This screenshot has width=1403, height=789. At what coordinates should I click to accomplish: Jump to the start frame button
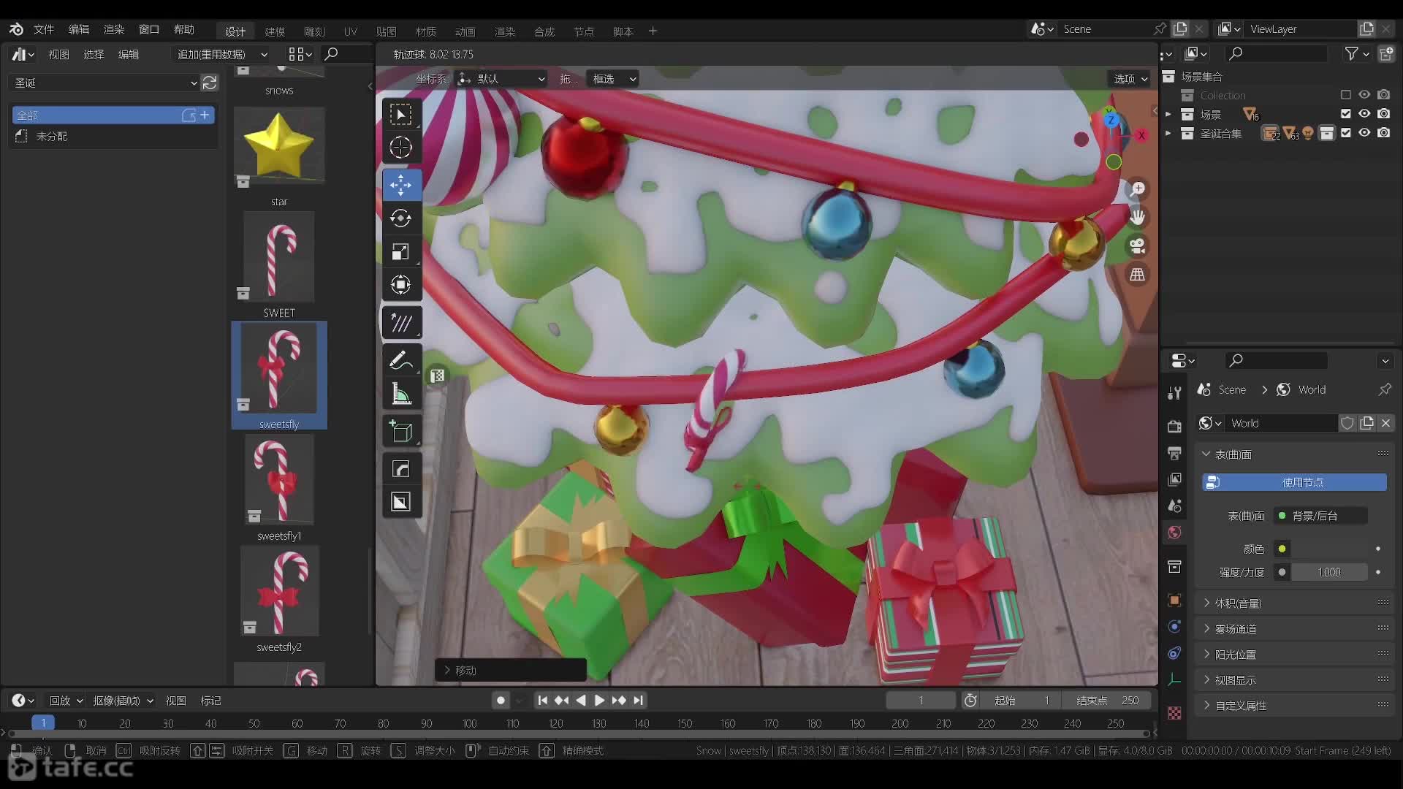(542, 701)
